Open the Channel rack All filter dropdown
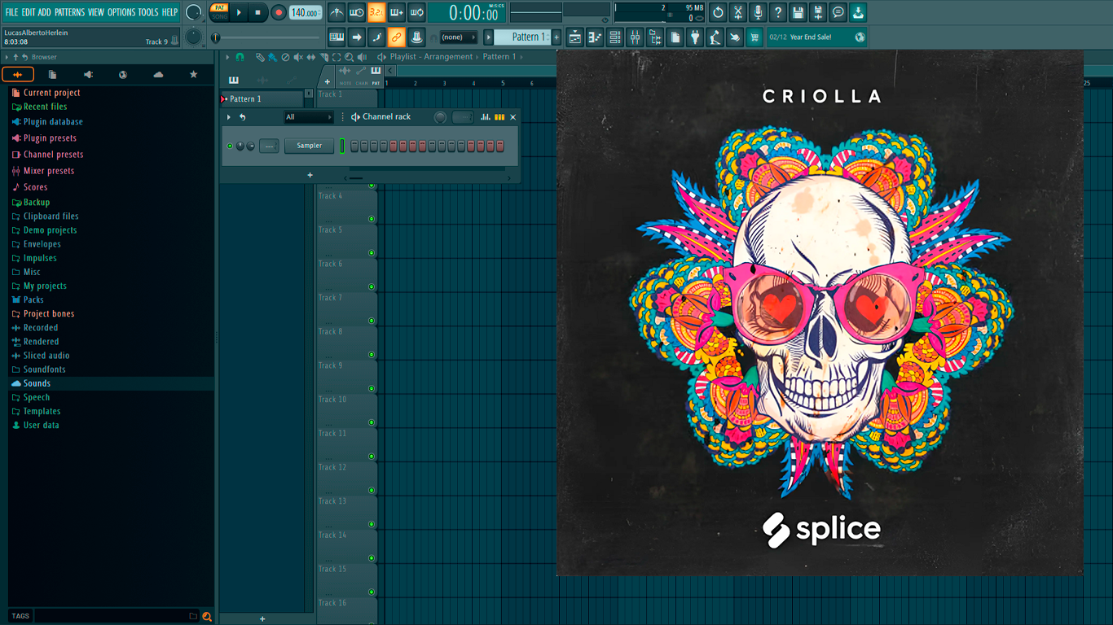The image size is (1113, 625). pos(308,117)
